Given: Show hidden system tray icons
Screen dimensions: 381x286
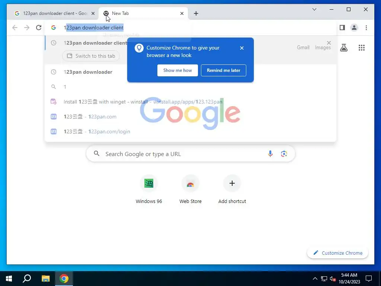Looking at the screenshot, I should [315, 279].
